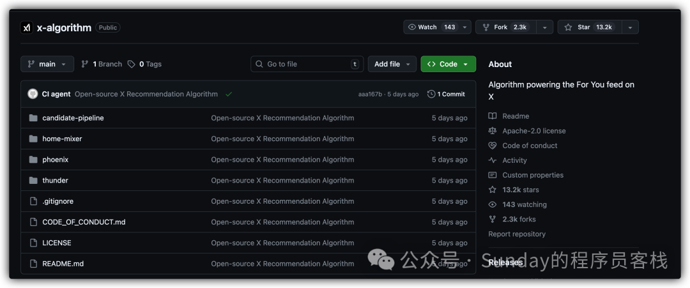Open the home-mixer folder

click(62, 139)
